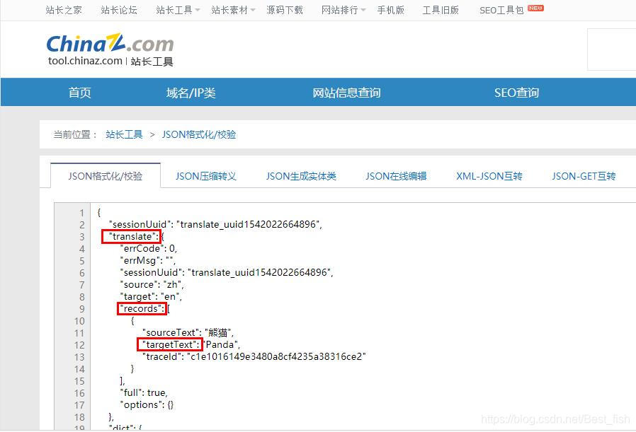Expand the 网站排行 dropdown menu
The height and width of the screenshot is (432, 636).
(x=343, y=10)
